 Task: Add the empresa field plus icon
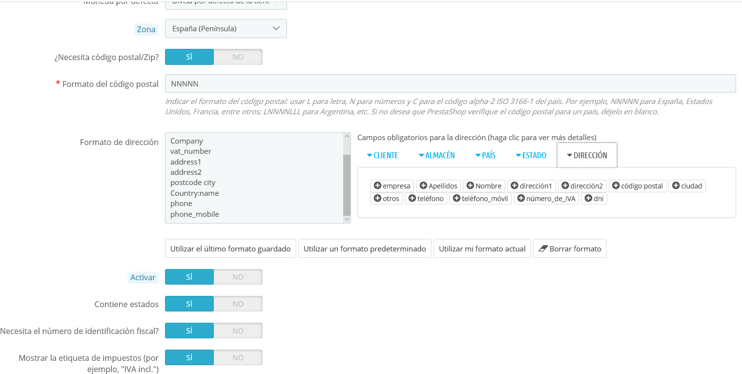[x=377, y=186]
